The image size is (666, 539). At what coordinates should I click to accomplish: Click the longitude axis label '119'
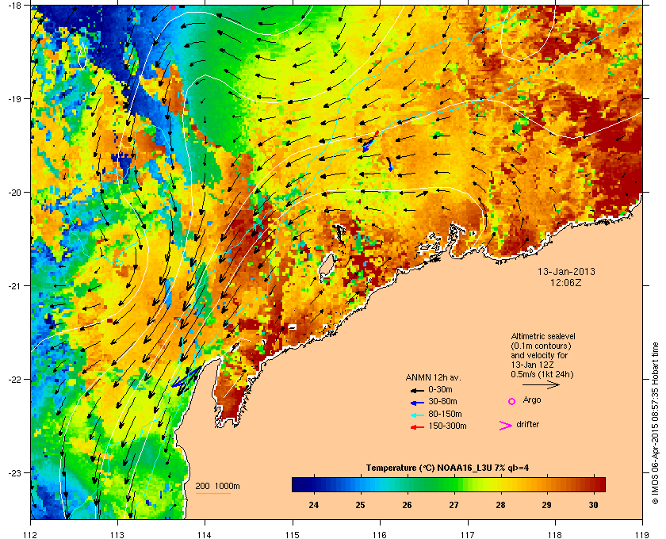643,535
